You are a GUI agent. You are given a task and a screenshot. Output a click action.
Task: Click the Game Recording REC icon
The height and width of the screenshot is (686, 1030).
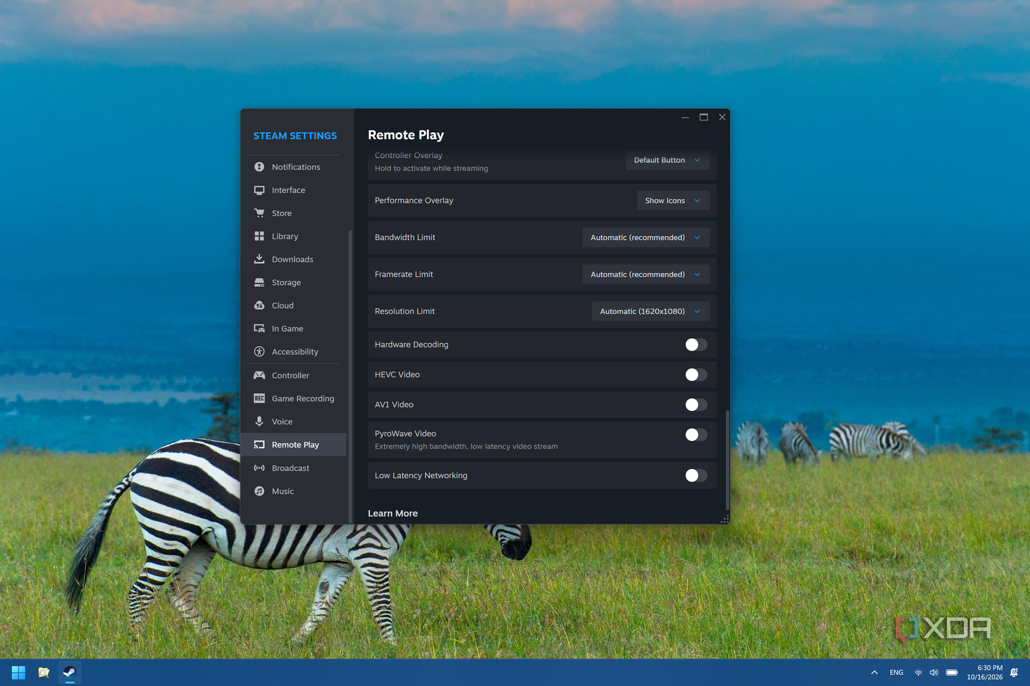(259, 399)
